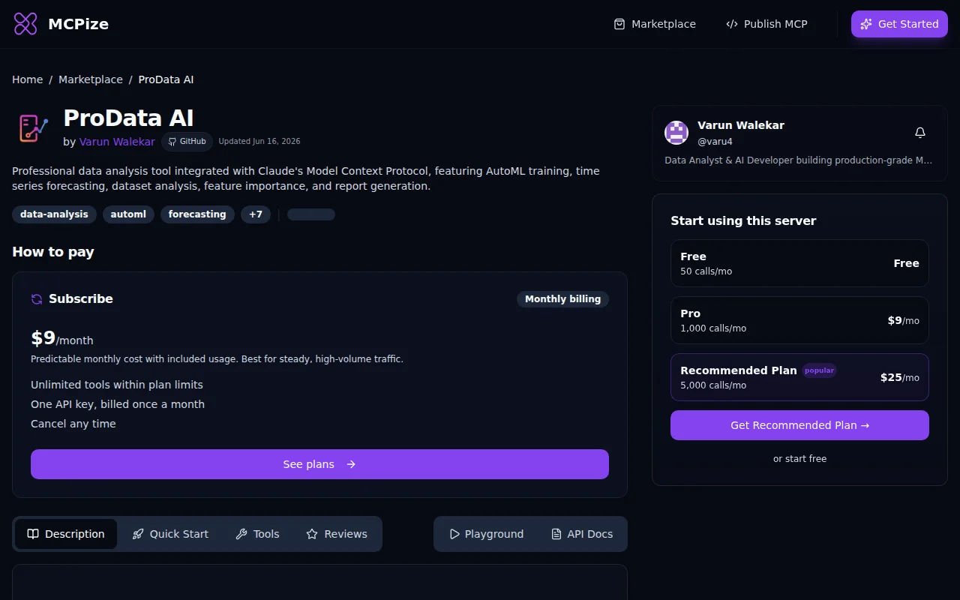Viewport: 960px width, 600px height.
Task: Click the arrow icon in See plans
Action: [351, 464]
